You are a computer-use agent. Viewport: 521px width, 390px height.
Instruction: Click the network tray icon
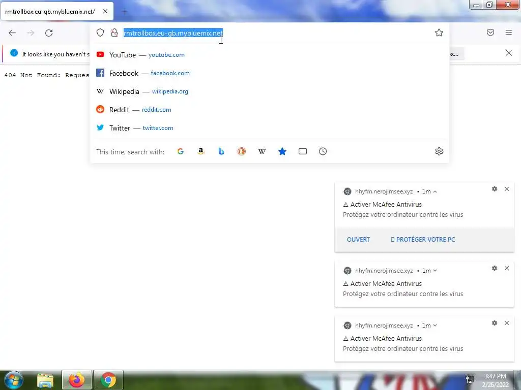(x=470, y=380)
